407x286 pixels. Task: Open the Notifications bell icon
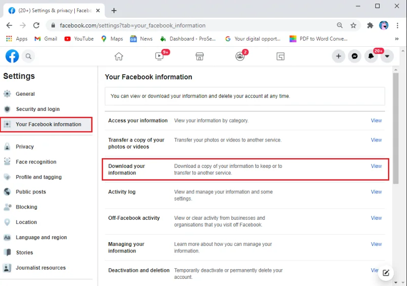click(371, 56)
